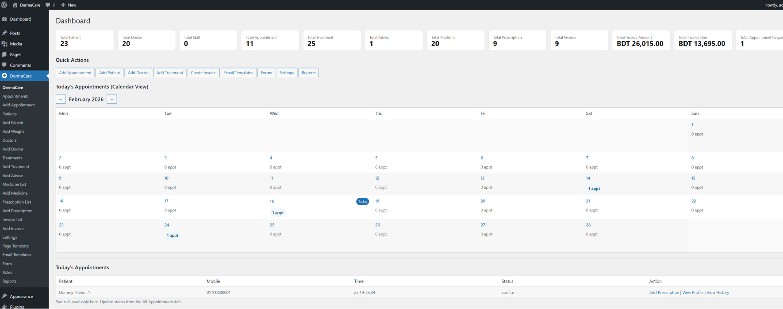The image size is (783, 309).
Task: Open the comments bubble in admin bar
Action: (x=48, y=5)
